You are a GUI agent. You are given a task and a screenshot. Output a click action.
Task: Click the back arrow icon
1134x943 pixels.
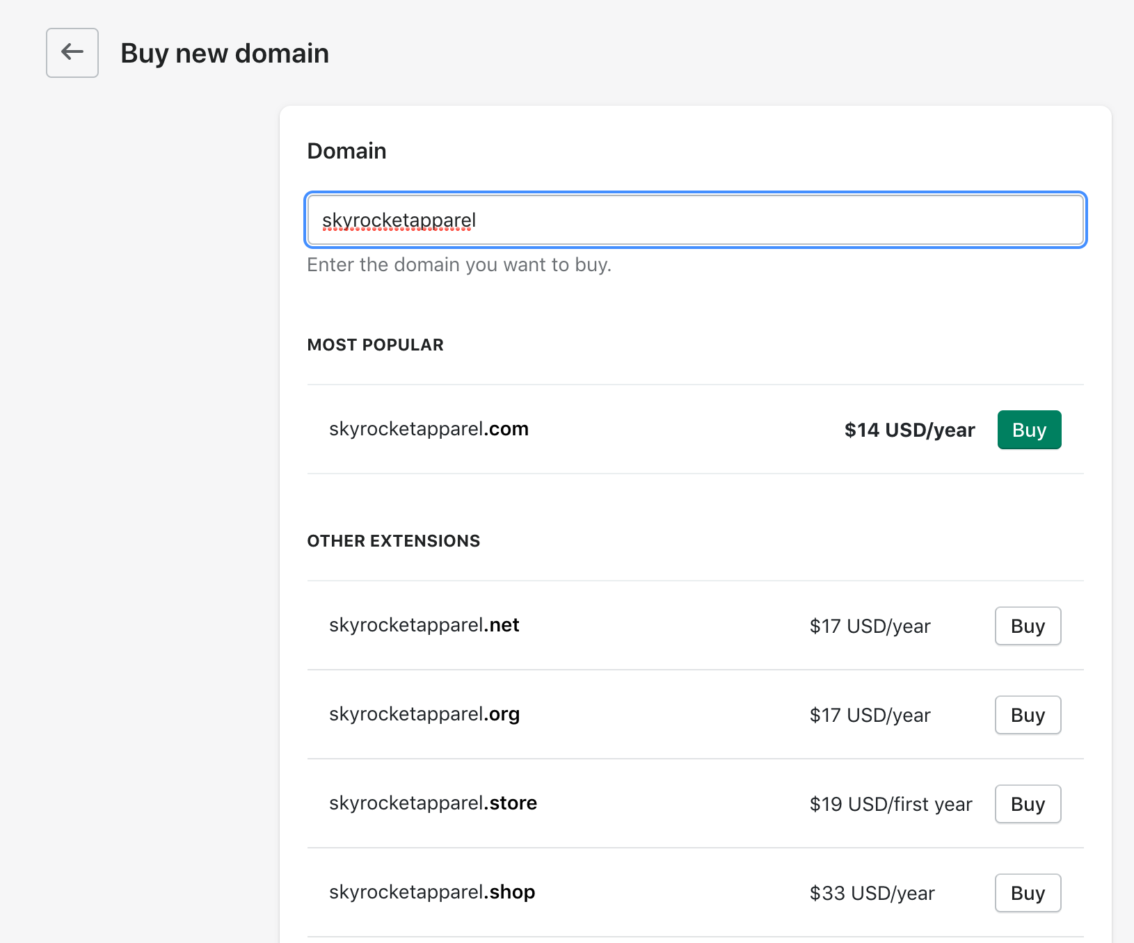[72, 52]
